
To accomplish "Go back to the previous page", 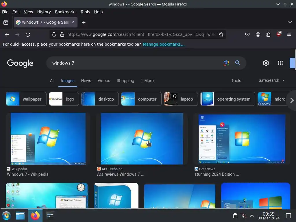I will point(7,35).
